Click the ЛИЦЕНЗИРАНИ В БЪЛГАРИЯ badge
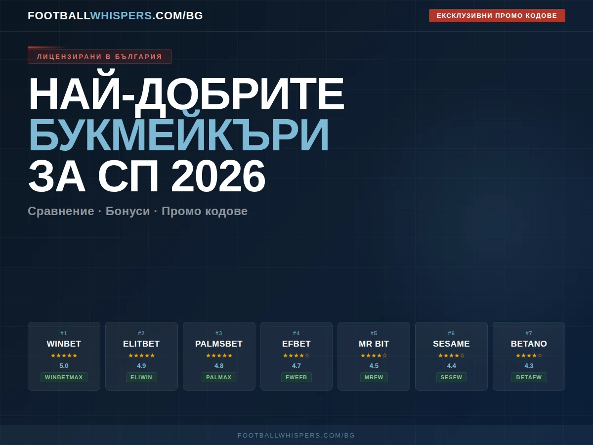The width and height of the screenshot is (593, 445). coord(100,56)
